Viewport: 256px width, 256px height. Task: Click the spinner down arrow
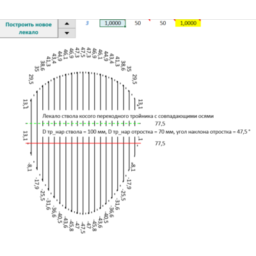(67, 33)
